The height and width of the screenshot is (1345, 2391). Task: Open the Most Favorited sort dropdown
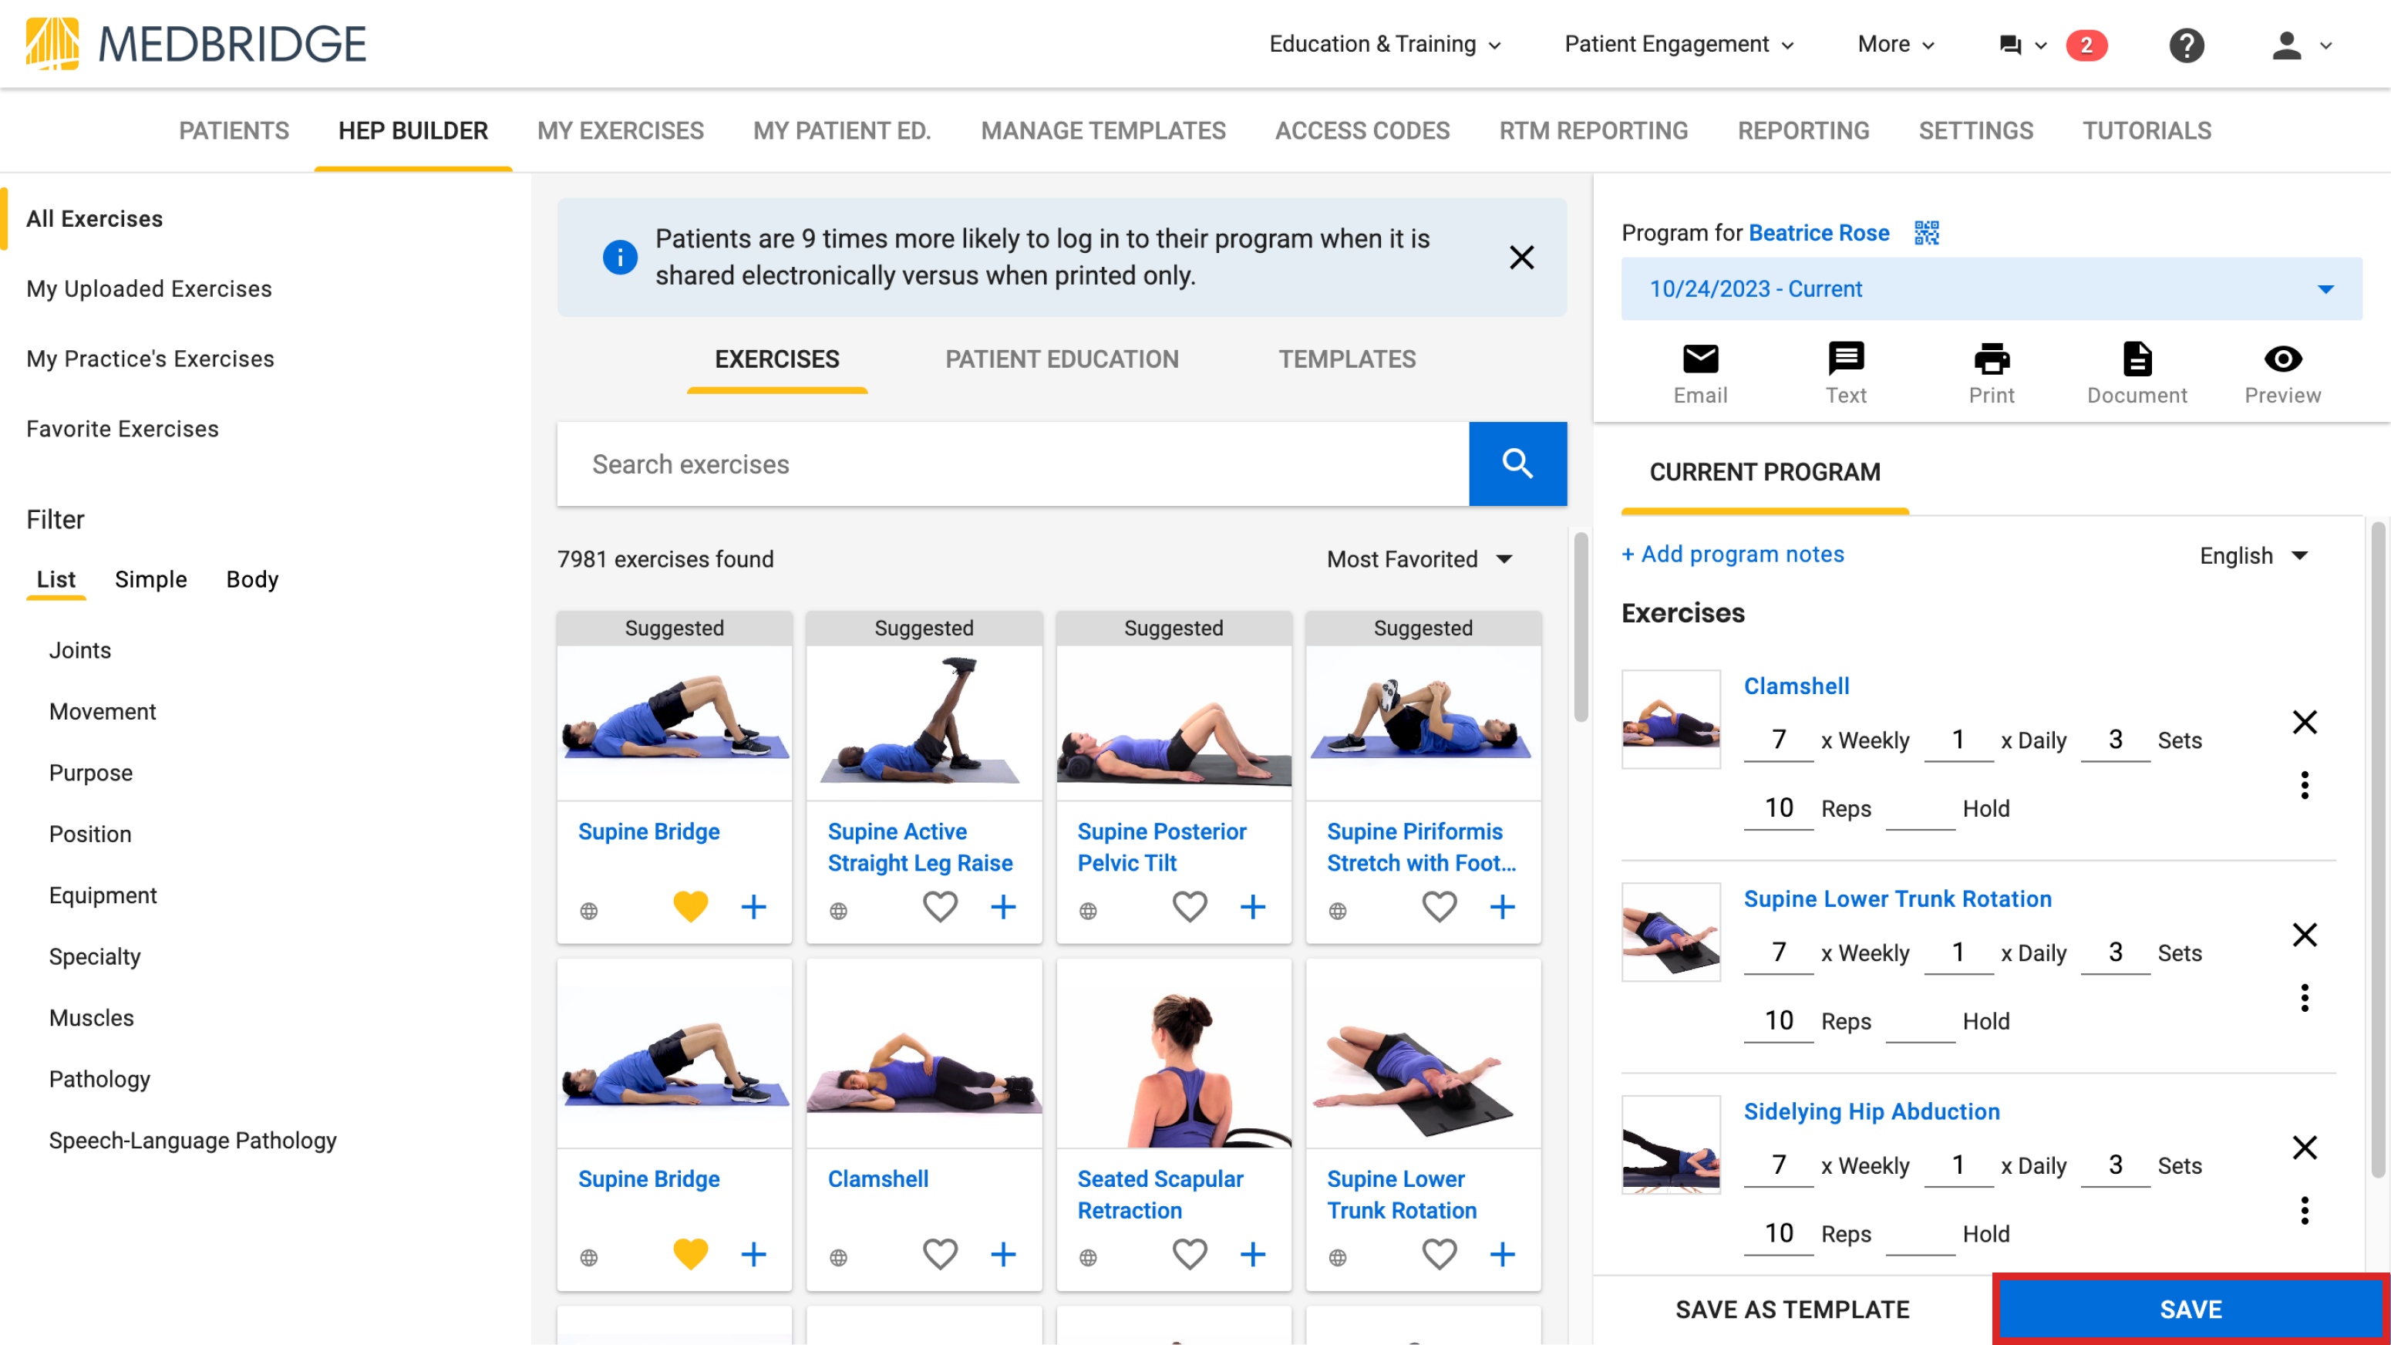pyautogui.click(x=1419, y=559)
